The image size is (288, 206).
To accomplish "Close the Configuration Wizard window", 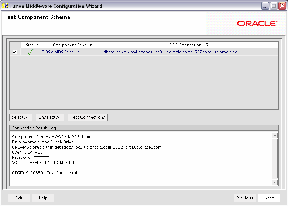I will (x=282, y=6).
